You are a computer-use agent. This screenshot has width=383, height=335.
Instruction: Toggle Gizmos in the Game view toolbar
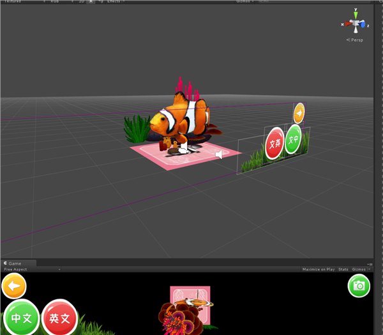(359, 269)
